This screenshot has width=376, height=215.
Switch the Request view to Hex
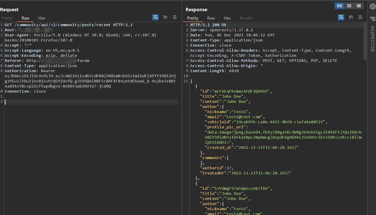(x=41, y=18)
